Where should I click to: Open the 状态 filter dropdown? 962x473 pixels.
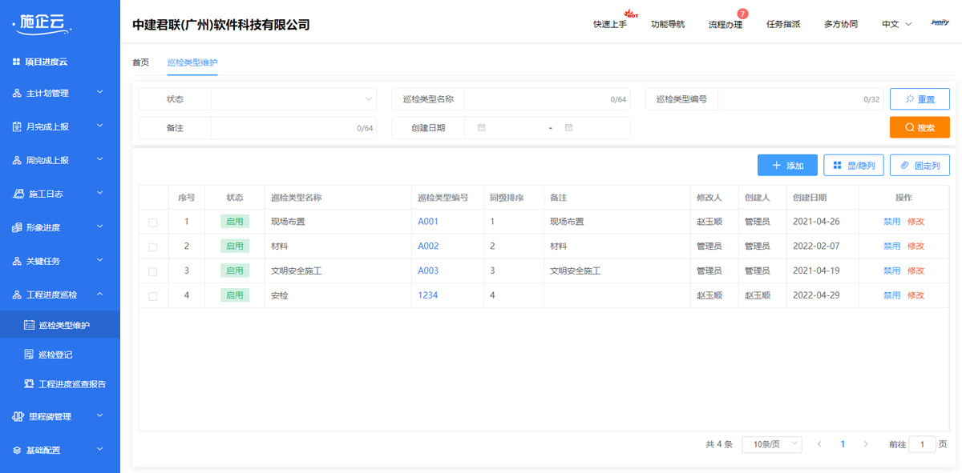293,99
